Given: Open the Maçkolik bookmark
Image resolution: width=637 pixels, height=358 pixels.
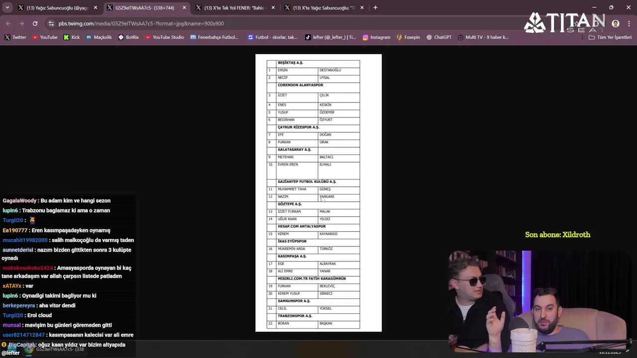Looking at the screenshot, I should [x=99, y=37].
